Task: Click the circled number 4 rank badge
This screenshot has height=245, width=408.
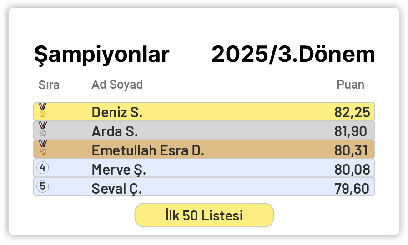Action: 42,168
